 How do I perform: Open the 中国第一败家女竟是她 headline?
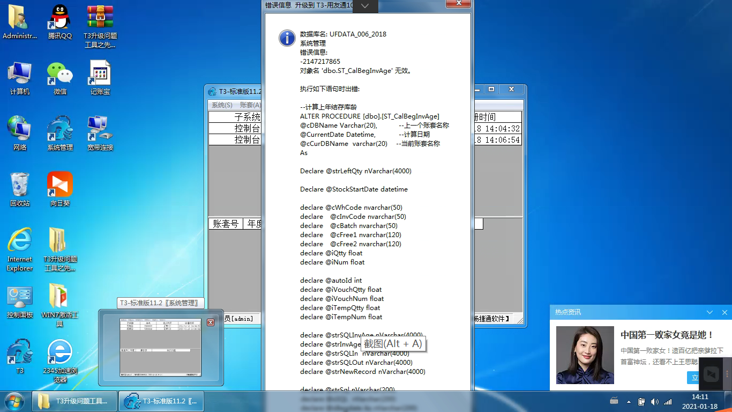[667, 335]
